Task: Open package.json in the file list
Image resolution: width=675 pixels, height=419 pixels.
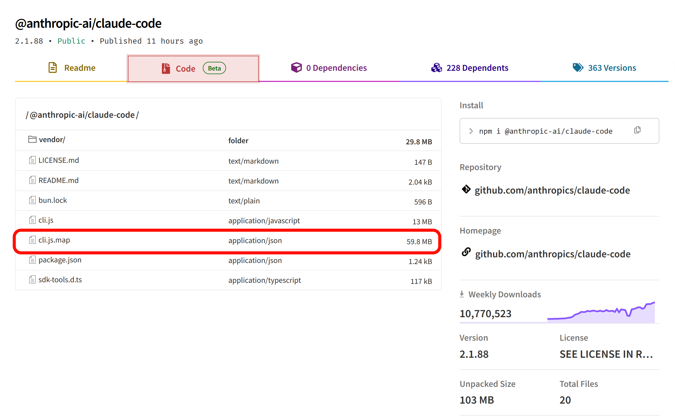Action: coord(60,260)
